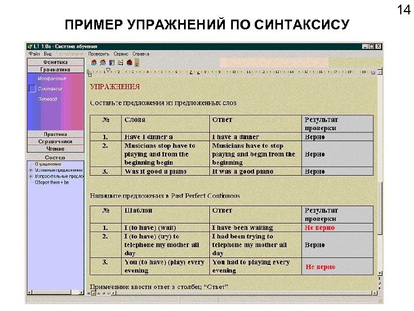Select the Фонетика section button
This screenshot has height=311, width=414.
pyautogui.click(x=55, y=62)
